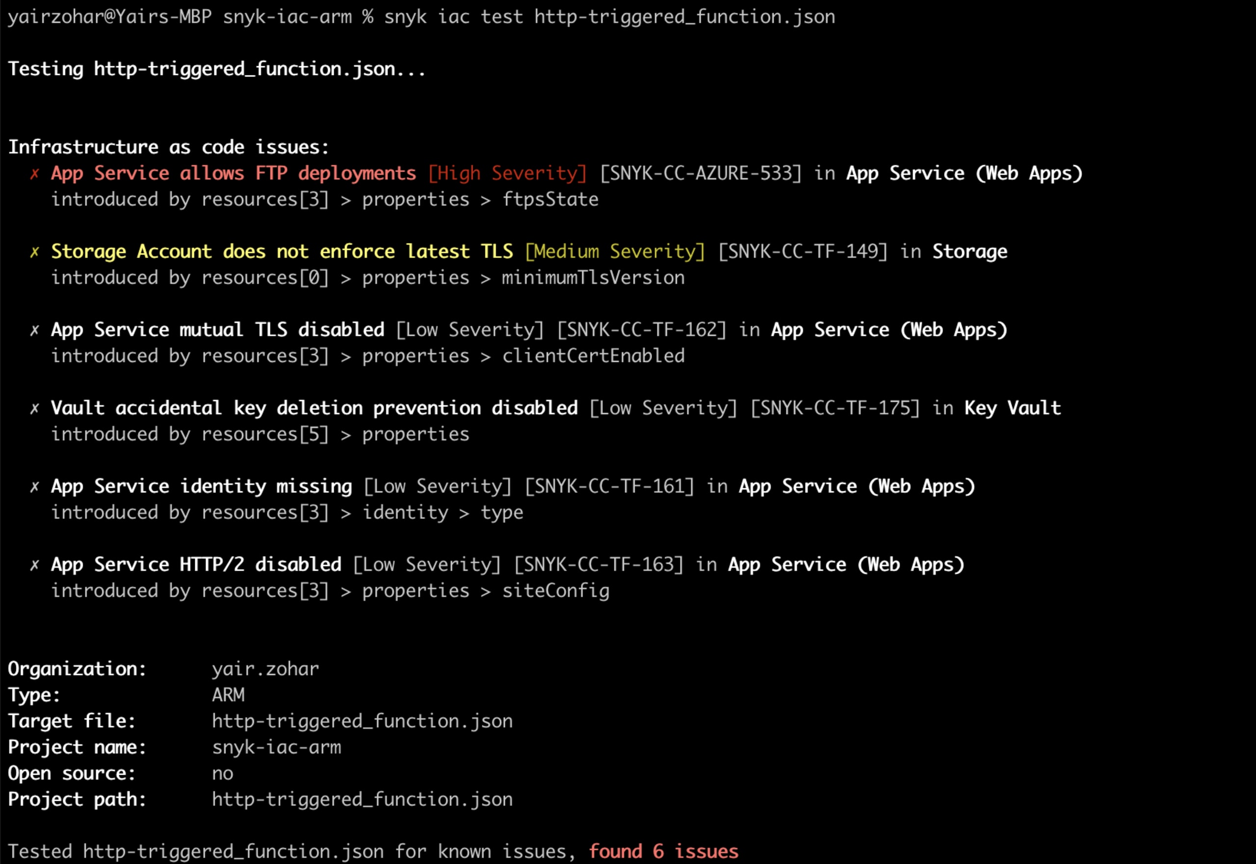The image size is (1256, 864).
Task: Click 'Storage Account does not enforce latest TLS'
Action: point(282,252)
